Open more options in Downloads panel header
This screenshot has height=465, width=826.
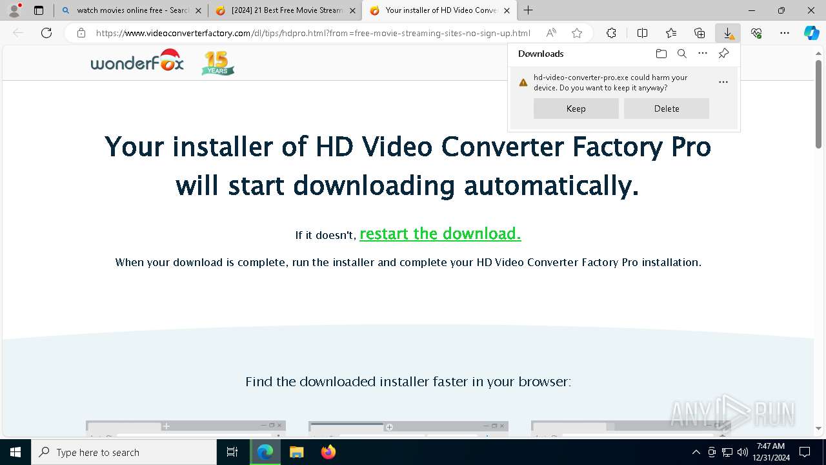coord(703,54)
